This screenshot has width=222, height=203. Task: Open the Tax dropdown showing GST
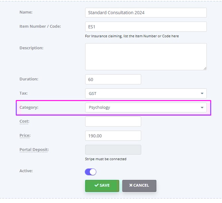pyautogui.click(x=145, y=93)
